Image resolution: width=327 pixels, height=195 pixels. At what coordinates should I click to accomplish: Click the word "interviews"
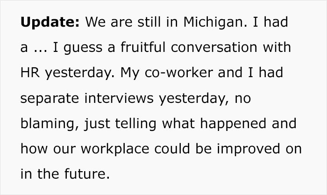coord(119,98)
